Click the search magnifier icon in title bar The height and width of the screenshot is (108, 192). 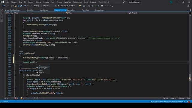pyautogui.click(x=124, y=2)
